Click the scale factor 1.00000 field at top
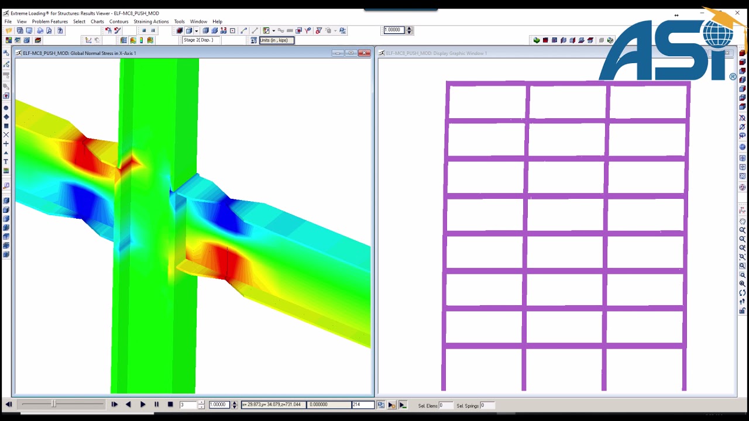 pos(394,30)
